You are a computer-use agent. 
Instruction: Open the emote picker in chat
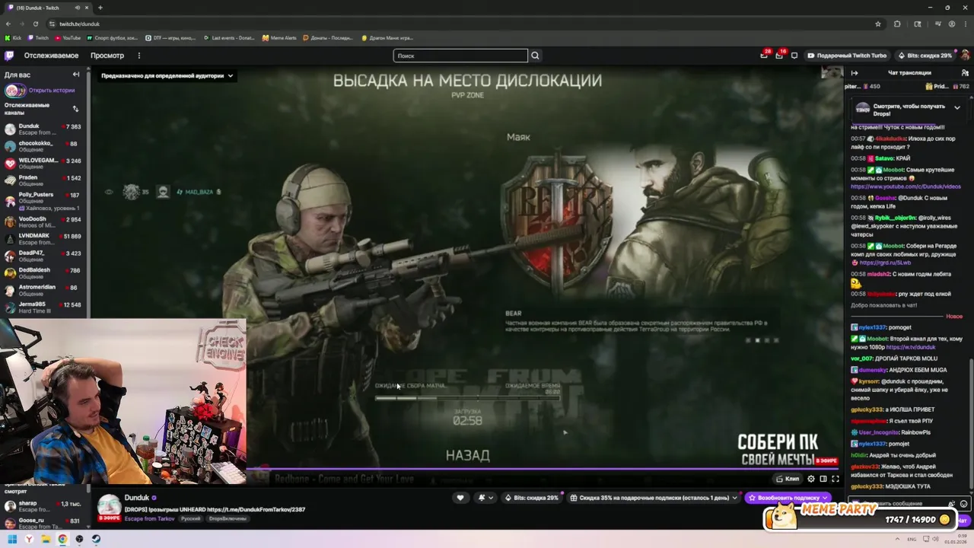click(964, 503)
